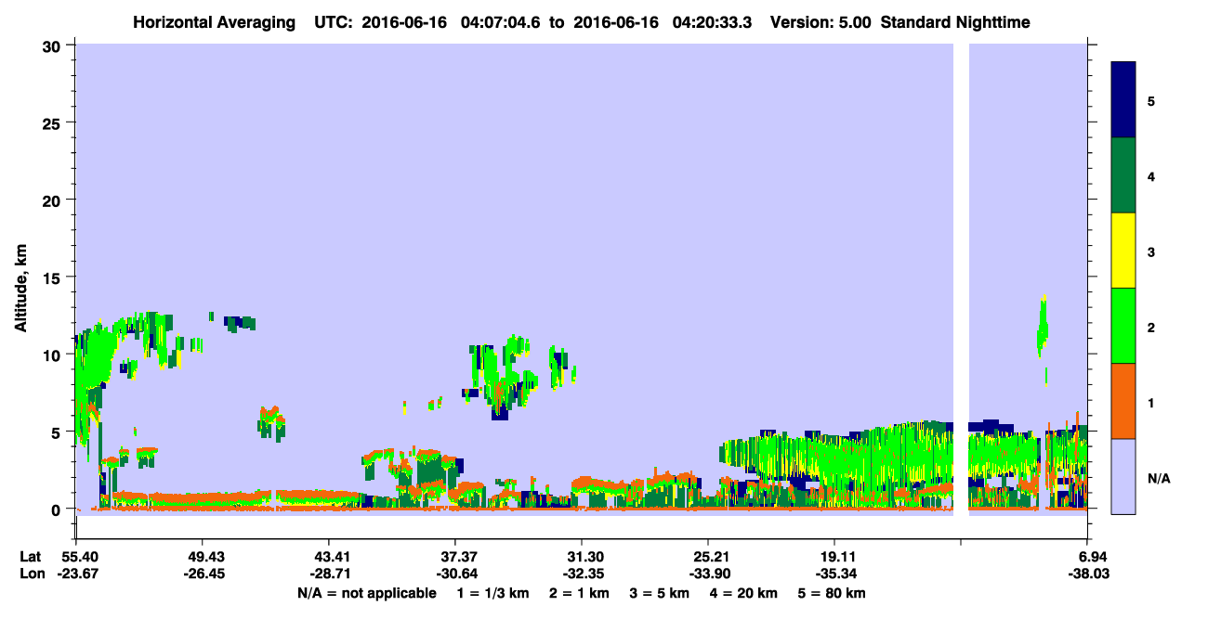
Task: Click the y-axis tick label 10
Action: click(x=54, y=355)
